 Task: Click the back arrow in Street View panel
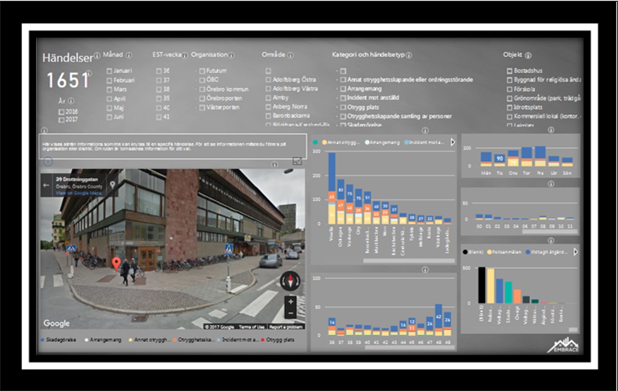pos(46,185)
